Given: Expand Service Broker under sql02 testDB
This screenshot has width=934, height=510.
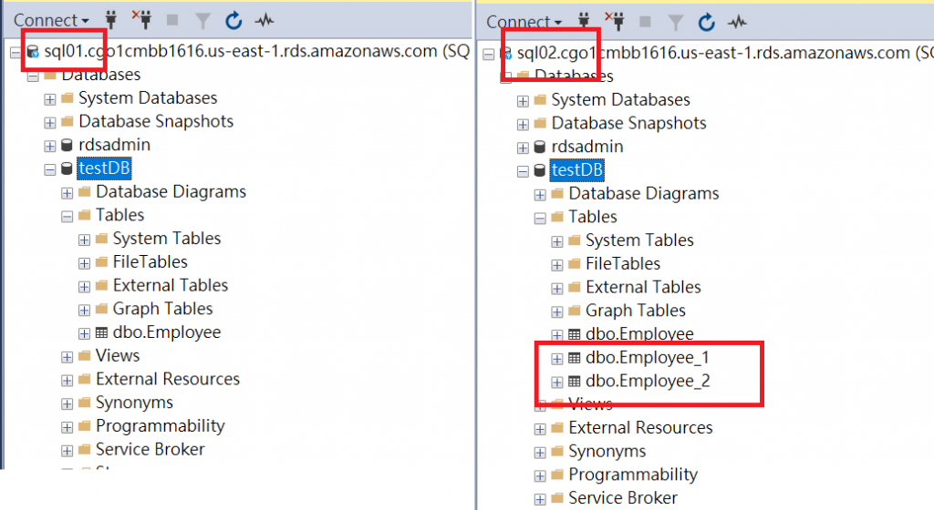Looking at the screenshot, I should pos(540,499).
